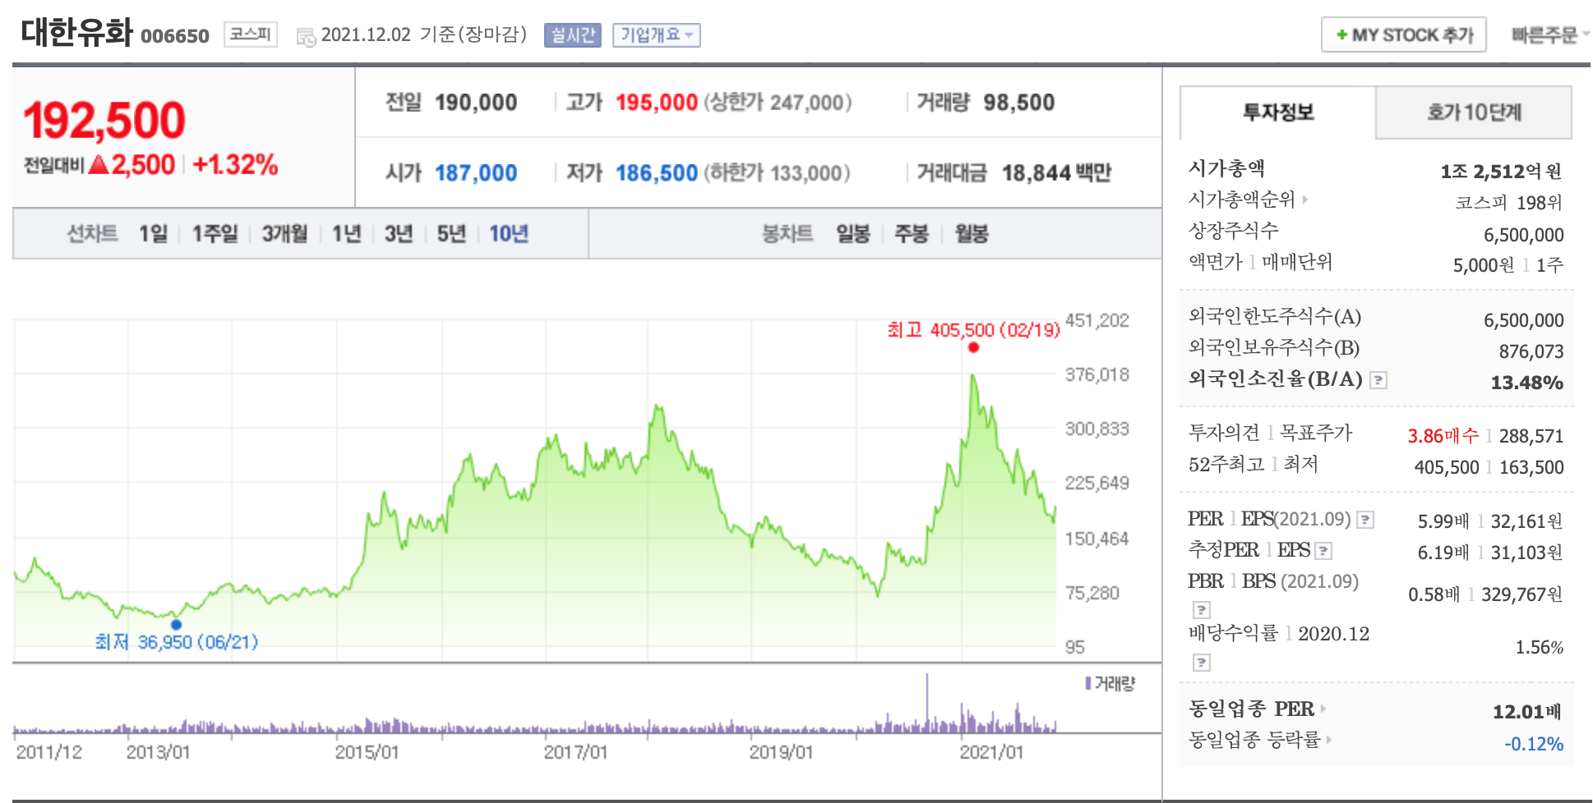Viewport: 1593px width, 803px height.
Task: Expand arrow next to 동일업종 PER
Action: click(1323, 709)
